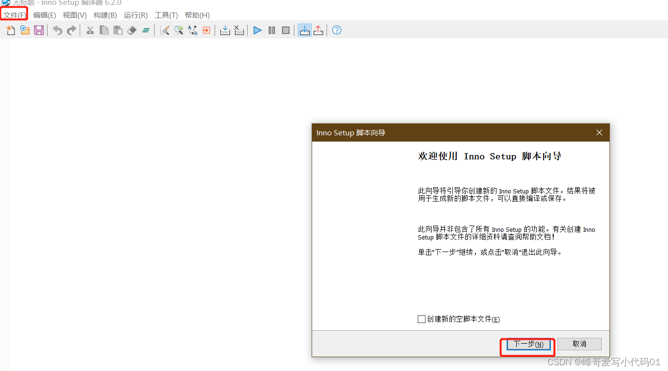Image resolution: width=668 pixels, height=371 pixels.
Task: Click the Pause icon in toolbar
Action: [x=272, y=30]
